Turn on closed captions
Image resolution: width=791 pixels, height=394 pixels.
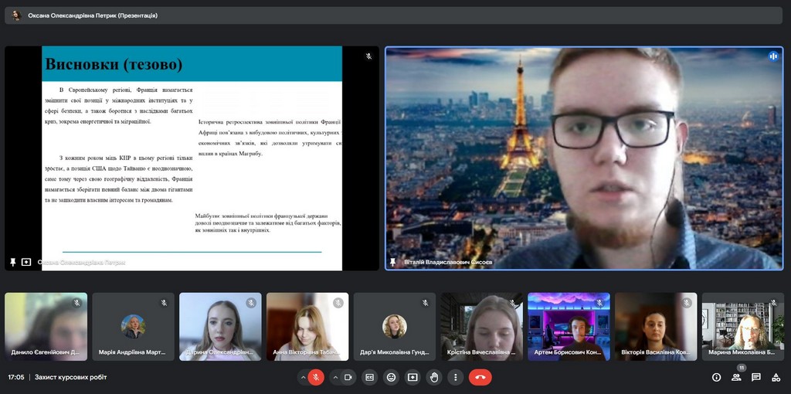click(369, 377)
